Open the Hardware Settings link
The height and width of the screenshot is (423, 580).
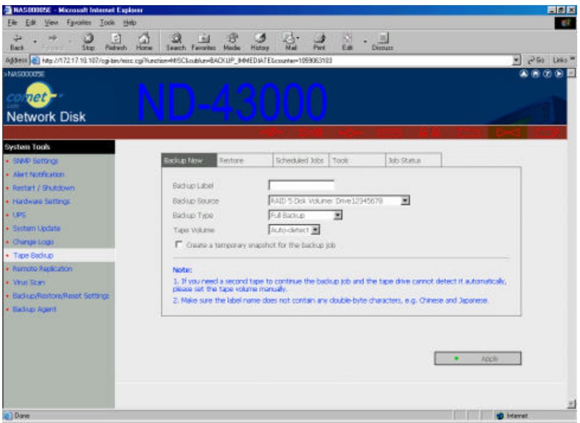pyautogui.click(x=41, y=201)
